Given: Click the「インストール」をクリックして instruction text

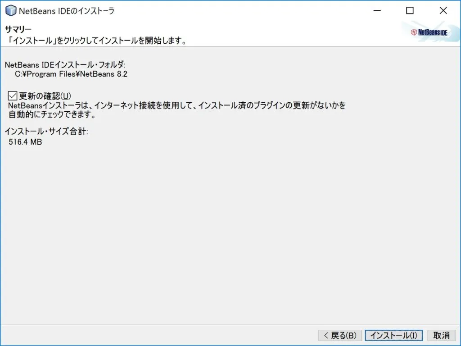Looking at the screenshot, I should [96, 40].
